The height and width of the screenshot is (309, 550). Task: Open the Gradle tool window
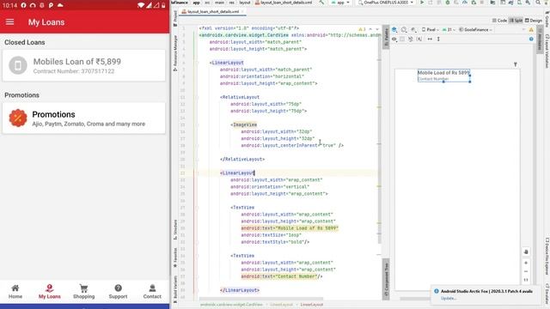click(x=547, y=21)
